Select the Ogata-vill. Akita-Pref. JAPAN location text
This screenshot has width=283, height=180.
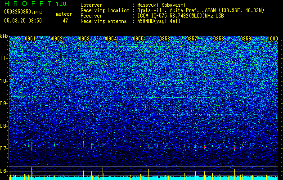[x=201, y=10]
